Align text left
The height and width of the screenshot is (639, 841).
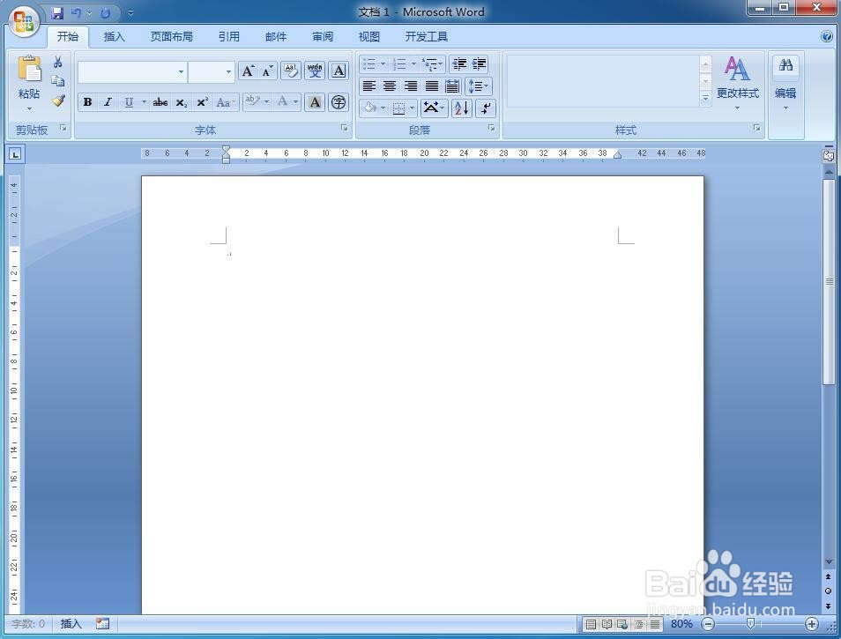(369, 85)
